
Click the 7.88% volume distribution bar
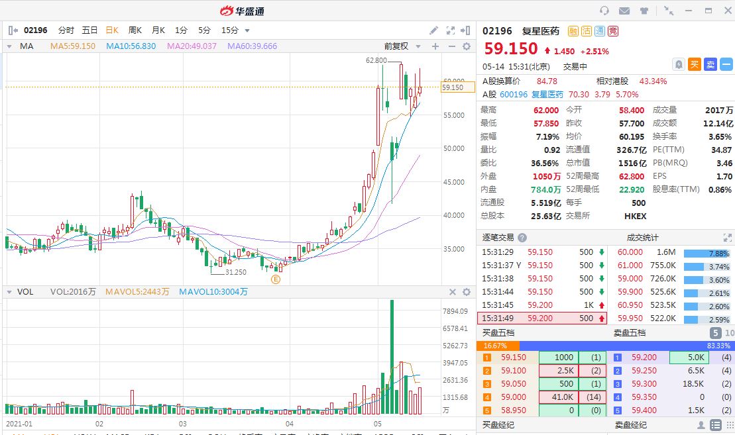coord(707,254)
